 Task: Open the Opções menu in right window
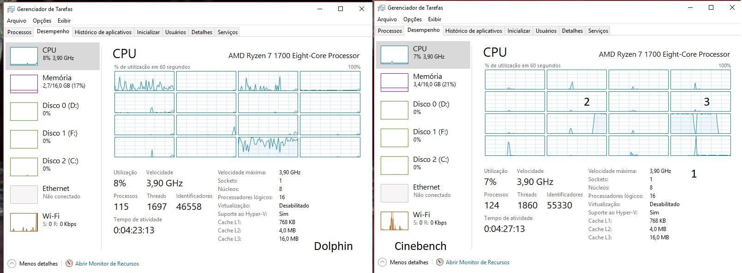coord(413,19)
